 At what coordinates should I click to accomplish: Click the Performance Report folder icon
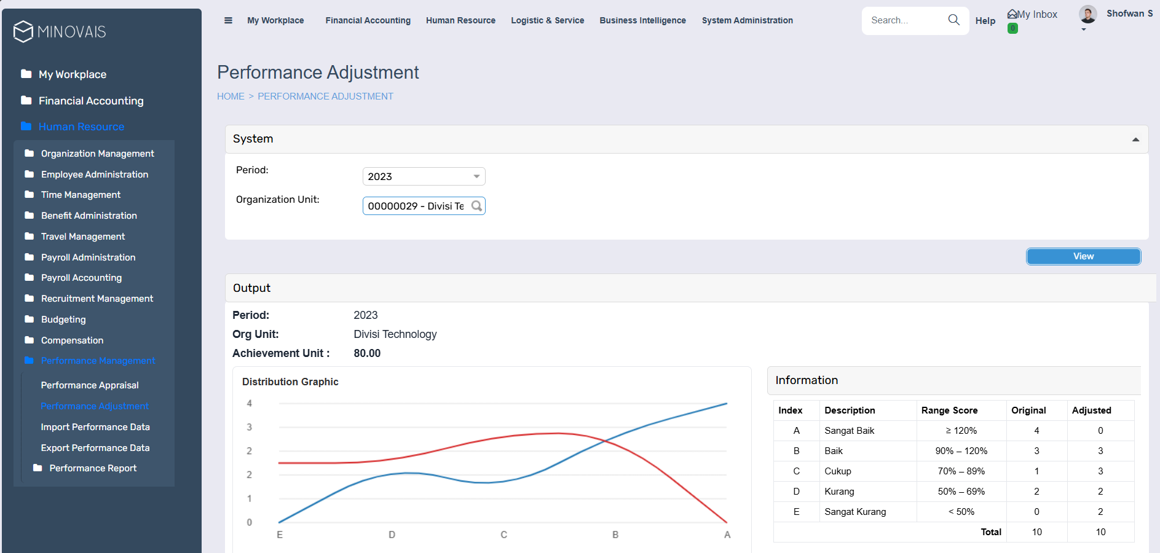pyautogui.click(x=37, y=468)
